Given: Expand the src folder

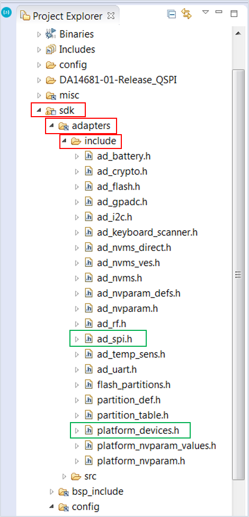Looking at the screenshot, I should pyautogui.click(x=65, y=476).
